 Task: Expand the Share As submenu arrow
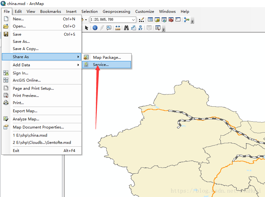[x=78, y=57]
